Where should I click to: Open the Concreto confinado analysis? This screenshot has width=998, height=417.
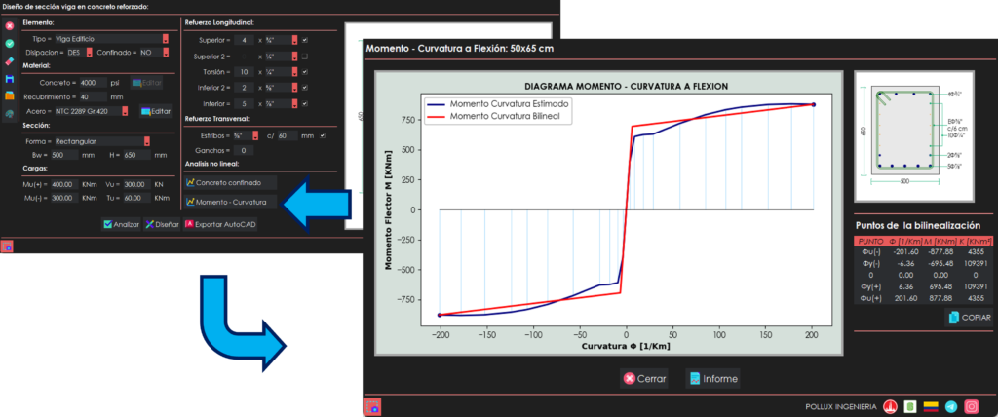coord(230,182)
